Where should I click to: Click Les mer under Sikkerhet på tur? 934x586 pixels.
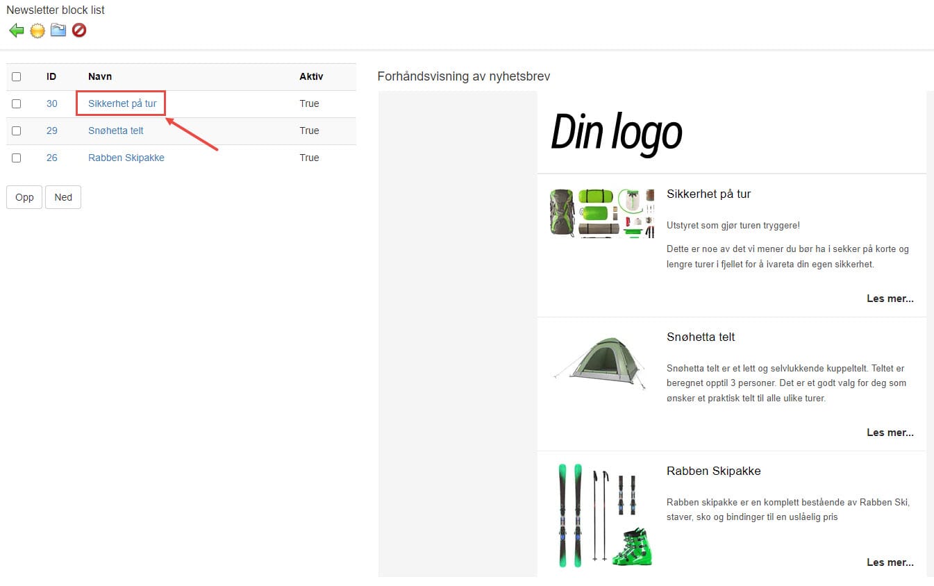pyautogui.click(x=890, y=299)
